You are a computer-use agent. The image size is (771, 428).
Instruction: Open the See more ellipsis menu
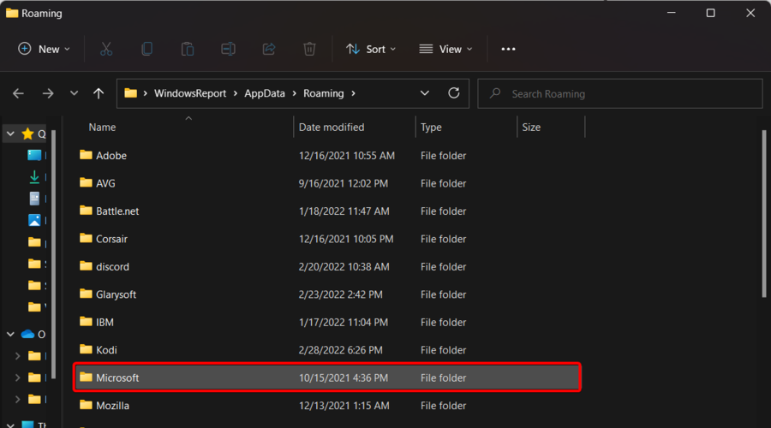(x=508, y=49)
